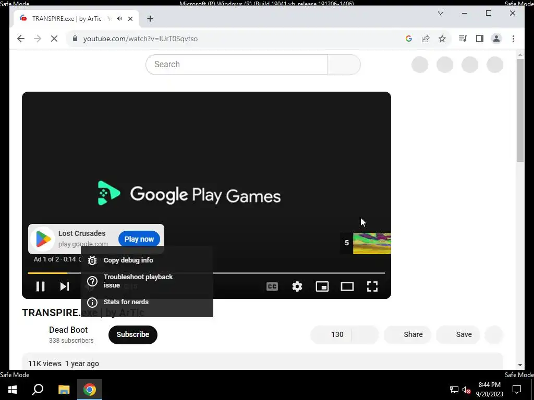Open taskbar search magnifier
The width and height of the screenshot is (534, 400).
(x=38, y=390)
